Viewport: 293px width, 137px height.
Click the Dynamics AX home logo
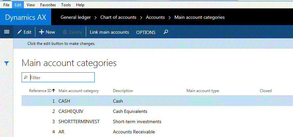tap(25, 17)
